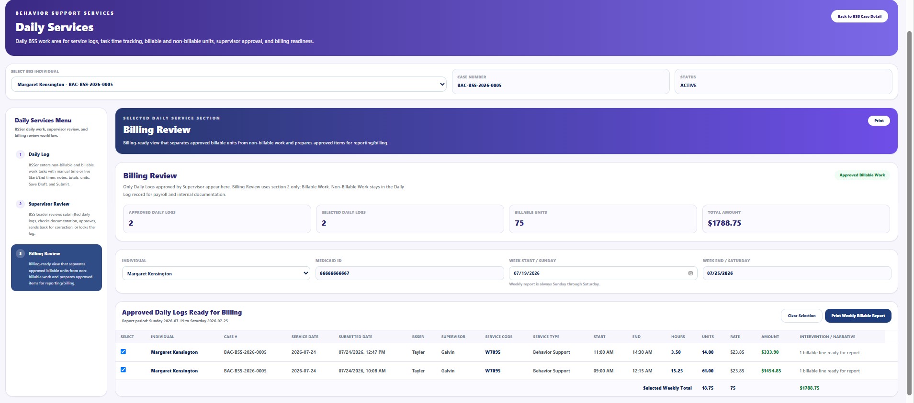
Task: Click the Approved Daily Logs card
Action: (x=217, y=219)
